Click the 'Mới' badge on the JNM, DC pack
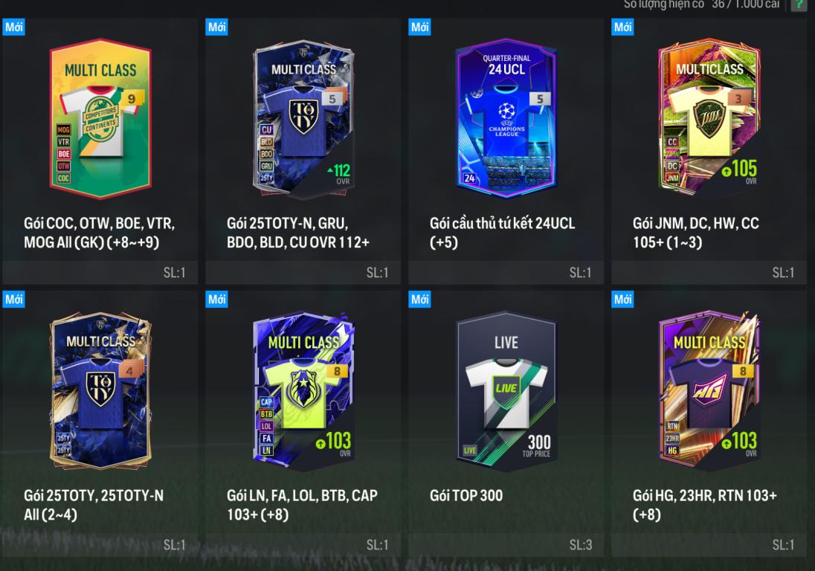Viewport: 815px width, 571px height. pyautogui.click(x=622, y=27)
